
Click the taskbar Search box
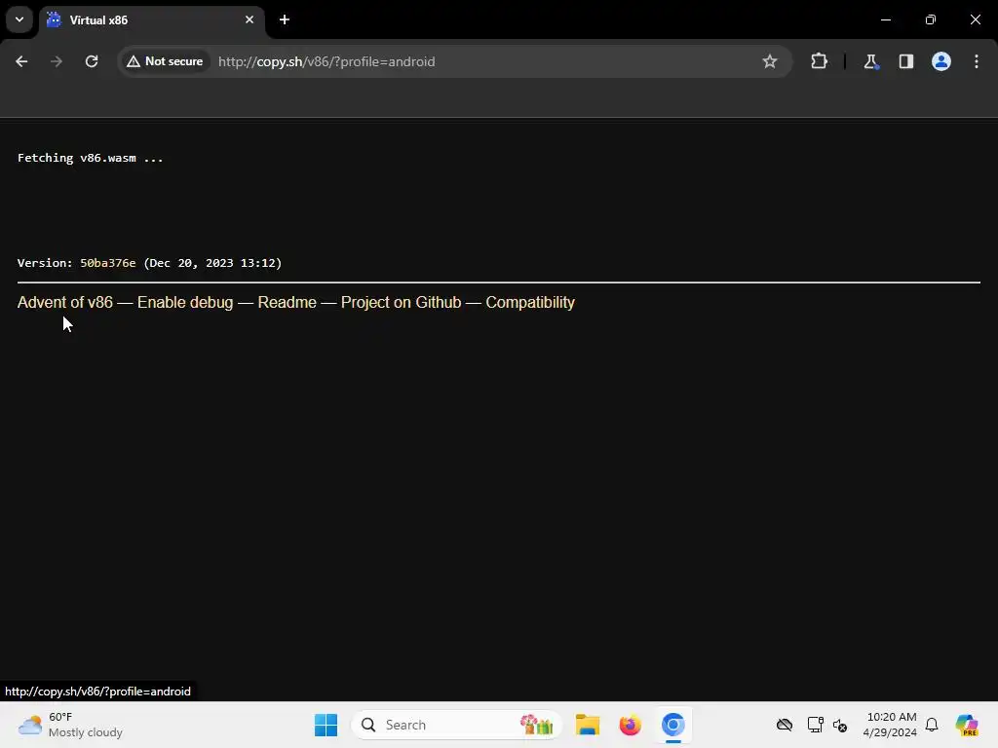pos(456,725)
